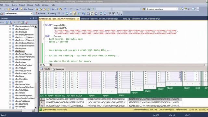Click the New Query button
The image size is (208, 117).
[x=27, y=9]
